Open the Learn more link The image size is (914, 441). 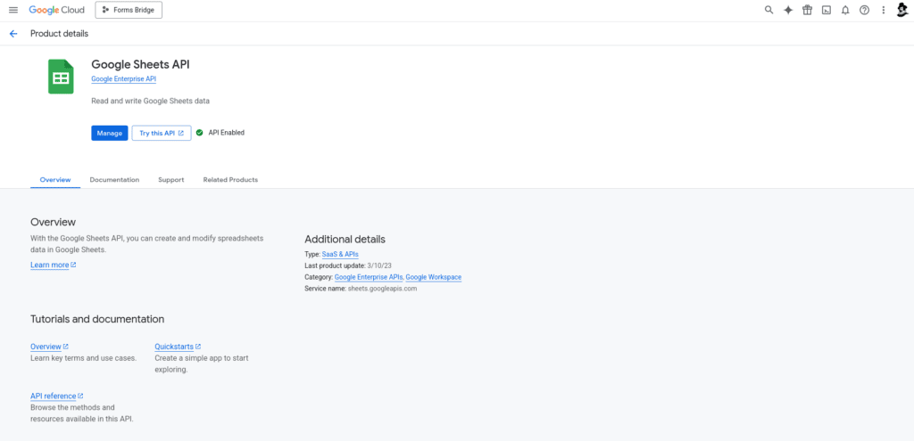point(53,265)
